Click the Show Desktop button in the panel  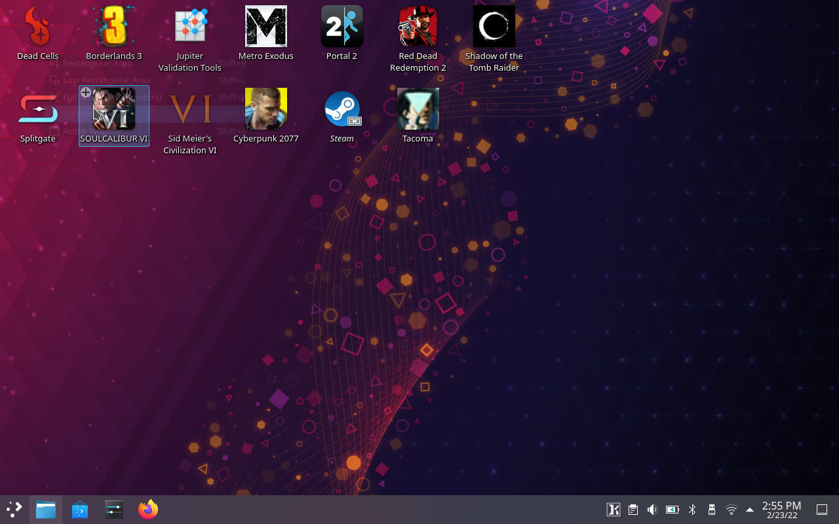point(822,510)
